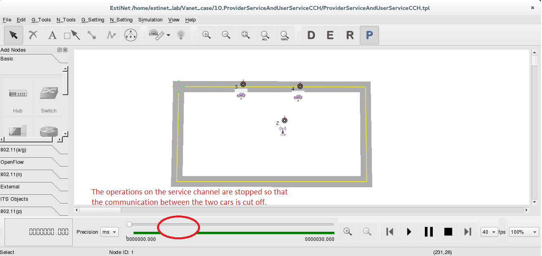The height and width of the screenshot is (256, 542).
Task: Open the View menu
Action: click(x=174, y=19)
